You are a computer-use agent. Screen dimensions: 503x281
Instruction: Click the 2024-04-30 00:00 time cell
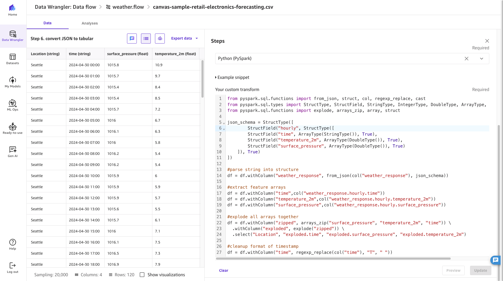[85, 65]
